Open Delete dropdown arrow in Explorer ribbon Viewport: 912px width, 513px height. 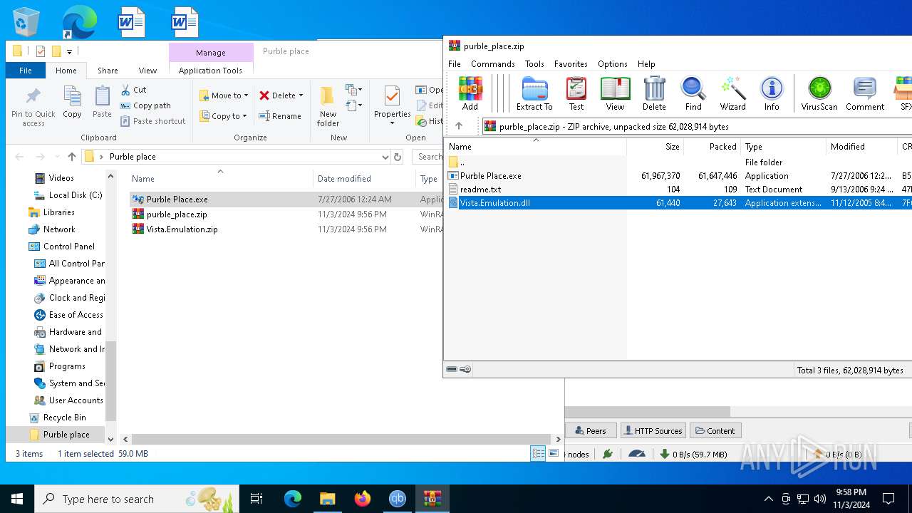(x=301, y=95)
